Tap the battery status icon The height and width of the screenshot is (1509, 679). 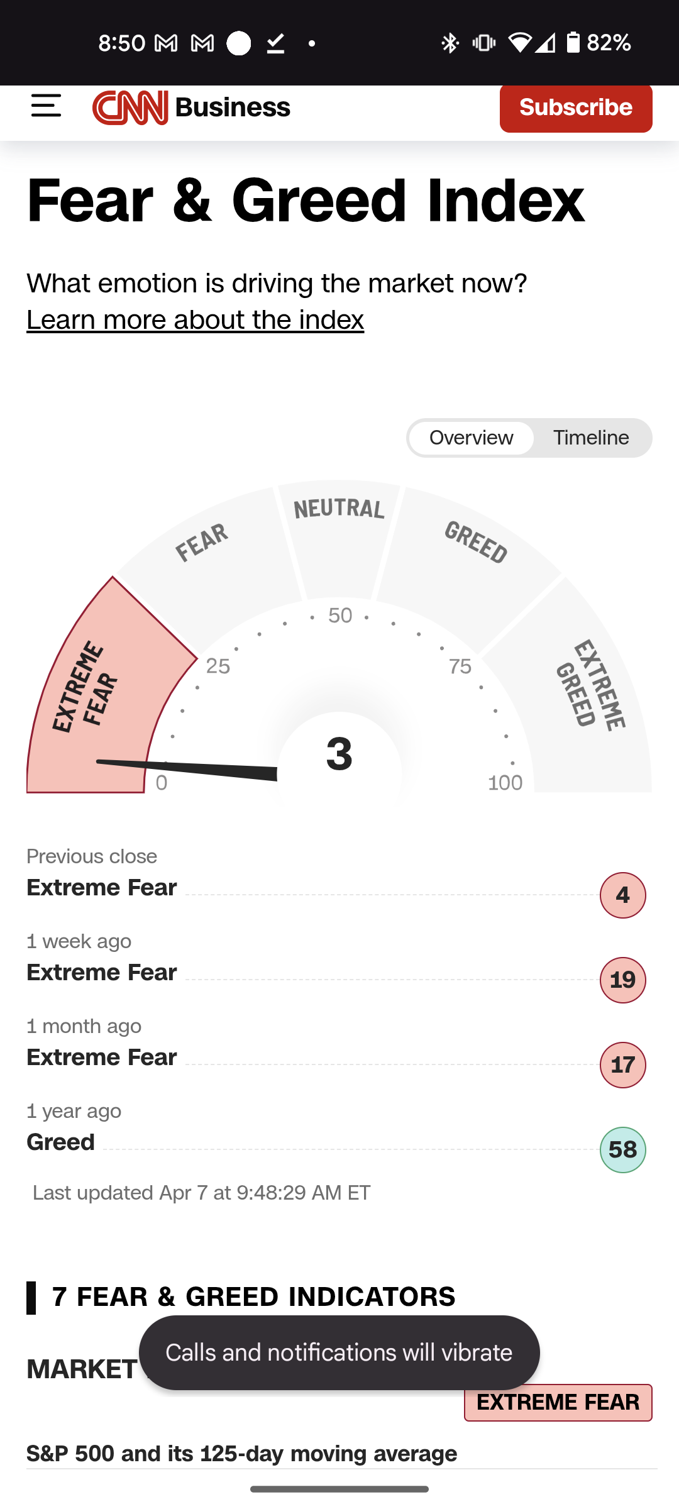[573, 43]
